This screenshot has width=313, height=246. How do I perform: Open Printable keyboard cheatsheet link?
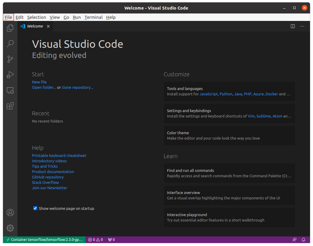[59, 155]
